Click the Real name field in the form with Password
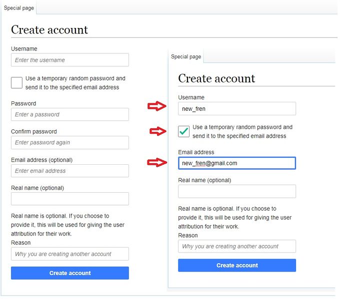The image size is (340, 299). (x=69, y=199)
